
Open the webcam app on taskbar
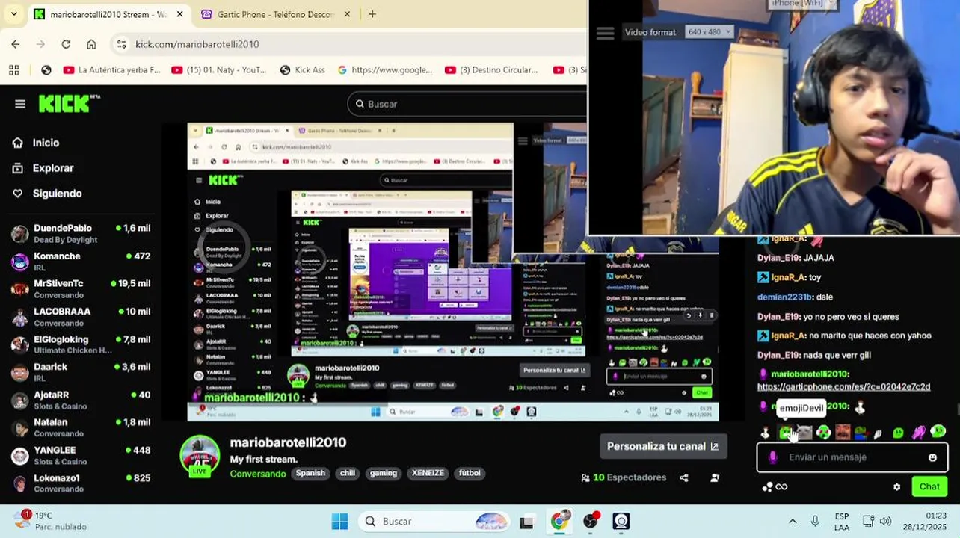[x=621, y=522]
